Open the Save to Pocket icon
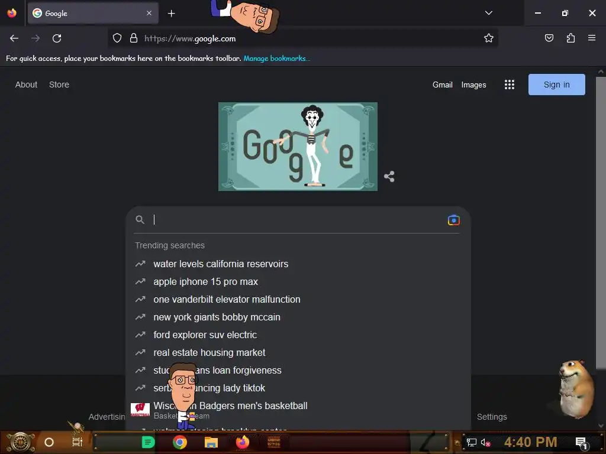Image resolution: width=606 pixels, height=454 pixels. click(549, 38)
